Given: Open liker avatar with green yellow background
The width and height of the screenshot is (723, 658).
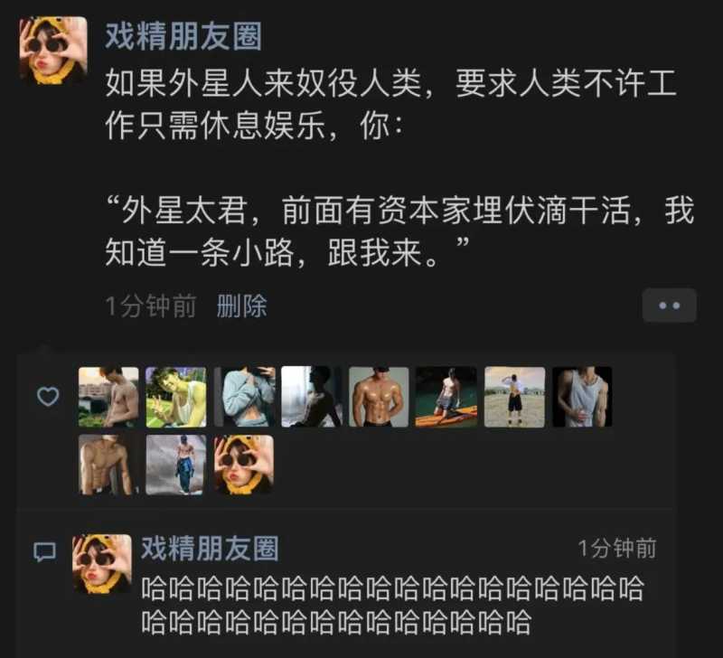Looking at the screenshot, I should pos(176,397).
